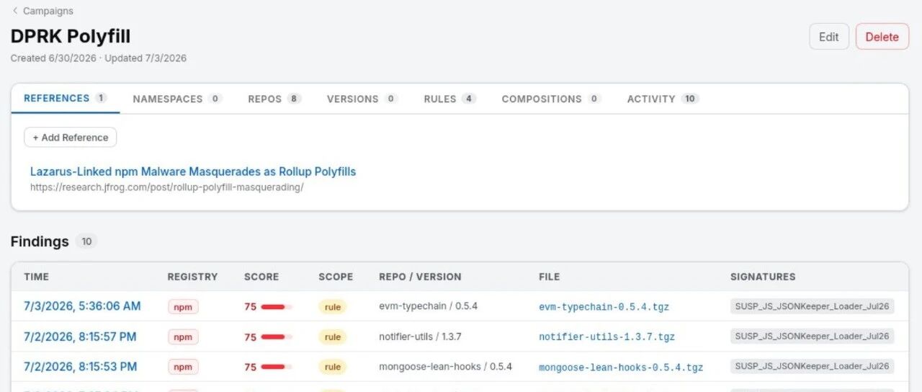Click npm badge in notifier-utils row
This screenshot has width=922, height=392.
(x=183, y=337)
